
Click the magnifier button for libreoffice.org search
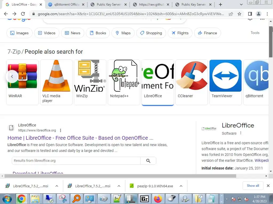tap(148, 161)
